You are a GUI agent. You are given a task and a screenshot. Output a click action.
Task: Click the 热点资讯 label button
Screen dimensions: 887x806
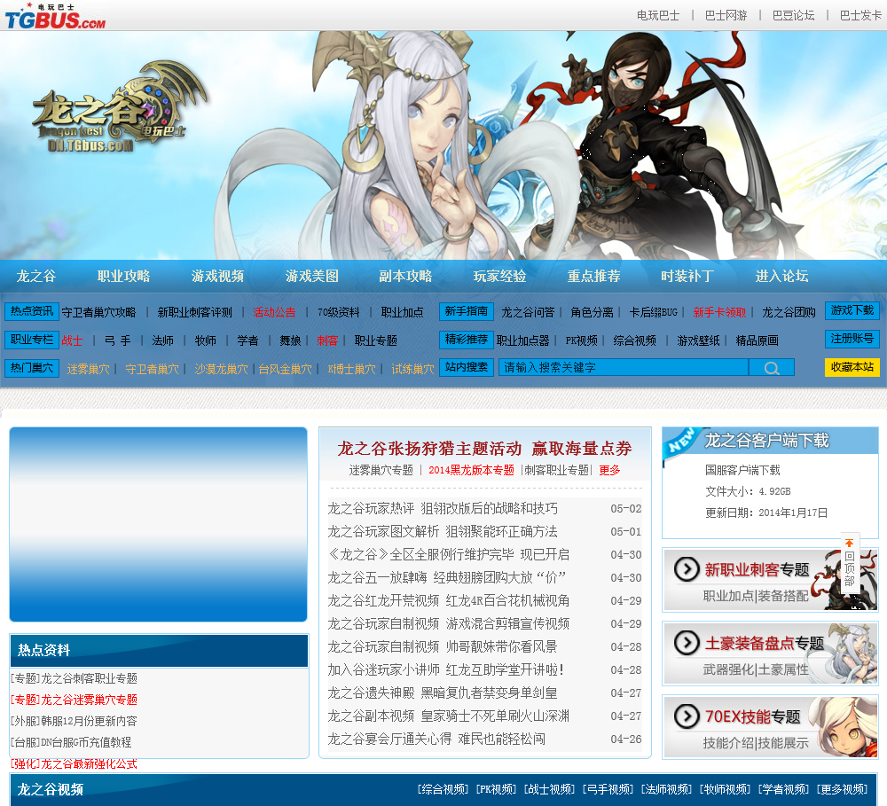pos(32,311)
